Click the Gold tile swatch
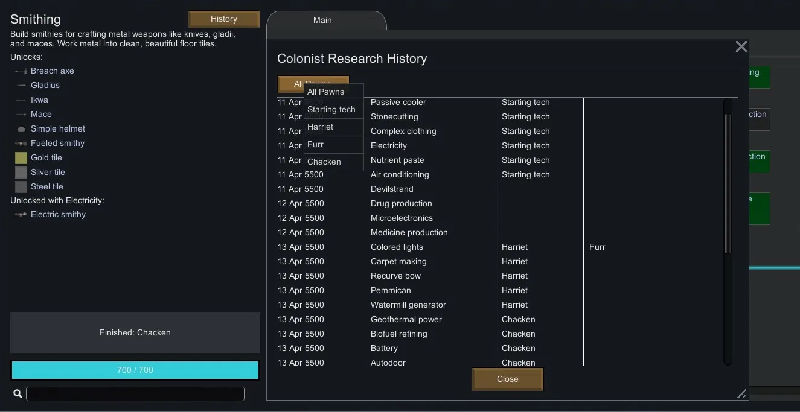The height and width of the screenshot is (412, 800). point(21,158)
